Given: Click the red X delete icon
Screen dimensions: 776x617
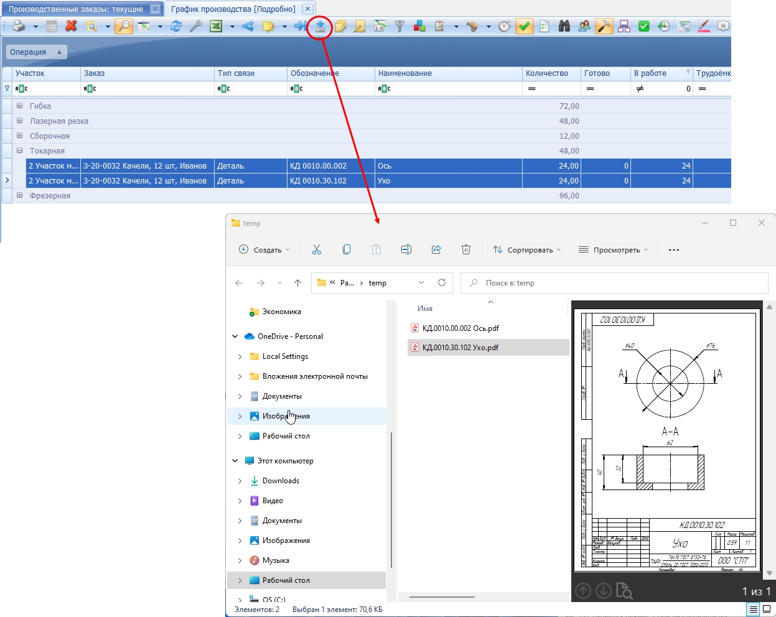Looking at the screenshot, I should click(x=72, y=26).
